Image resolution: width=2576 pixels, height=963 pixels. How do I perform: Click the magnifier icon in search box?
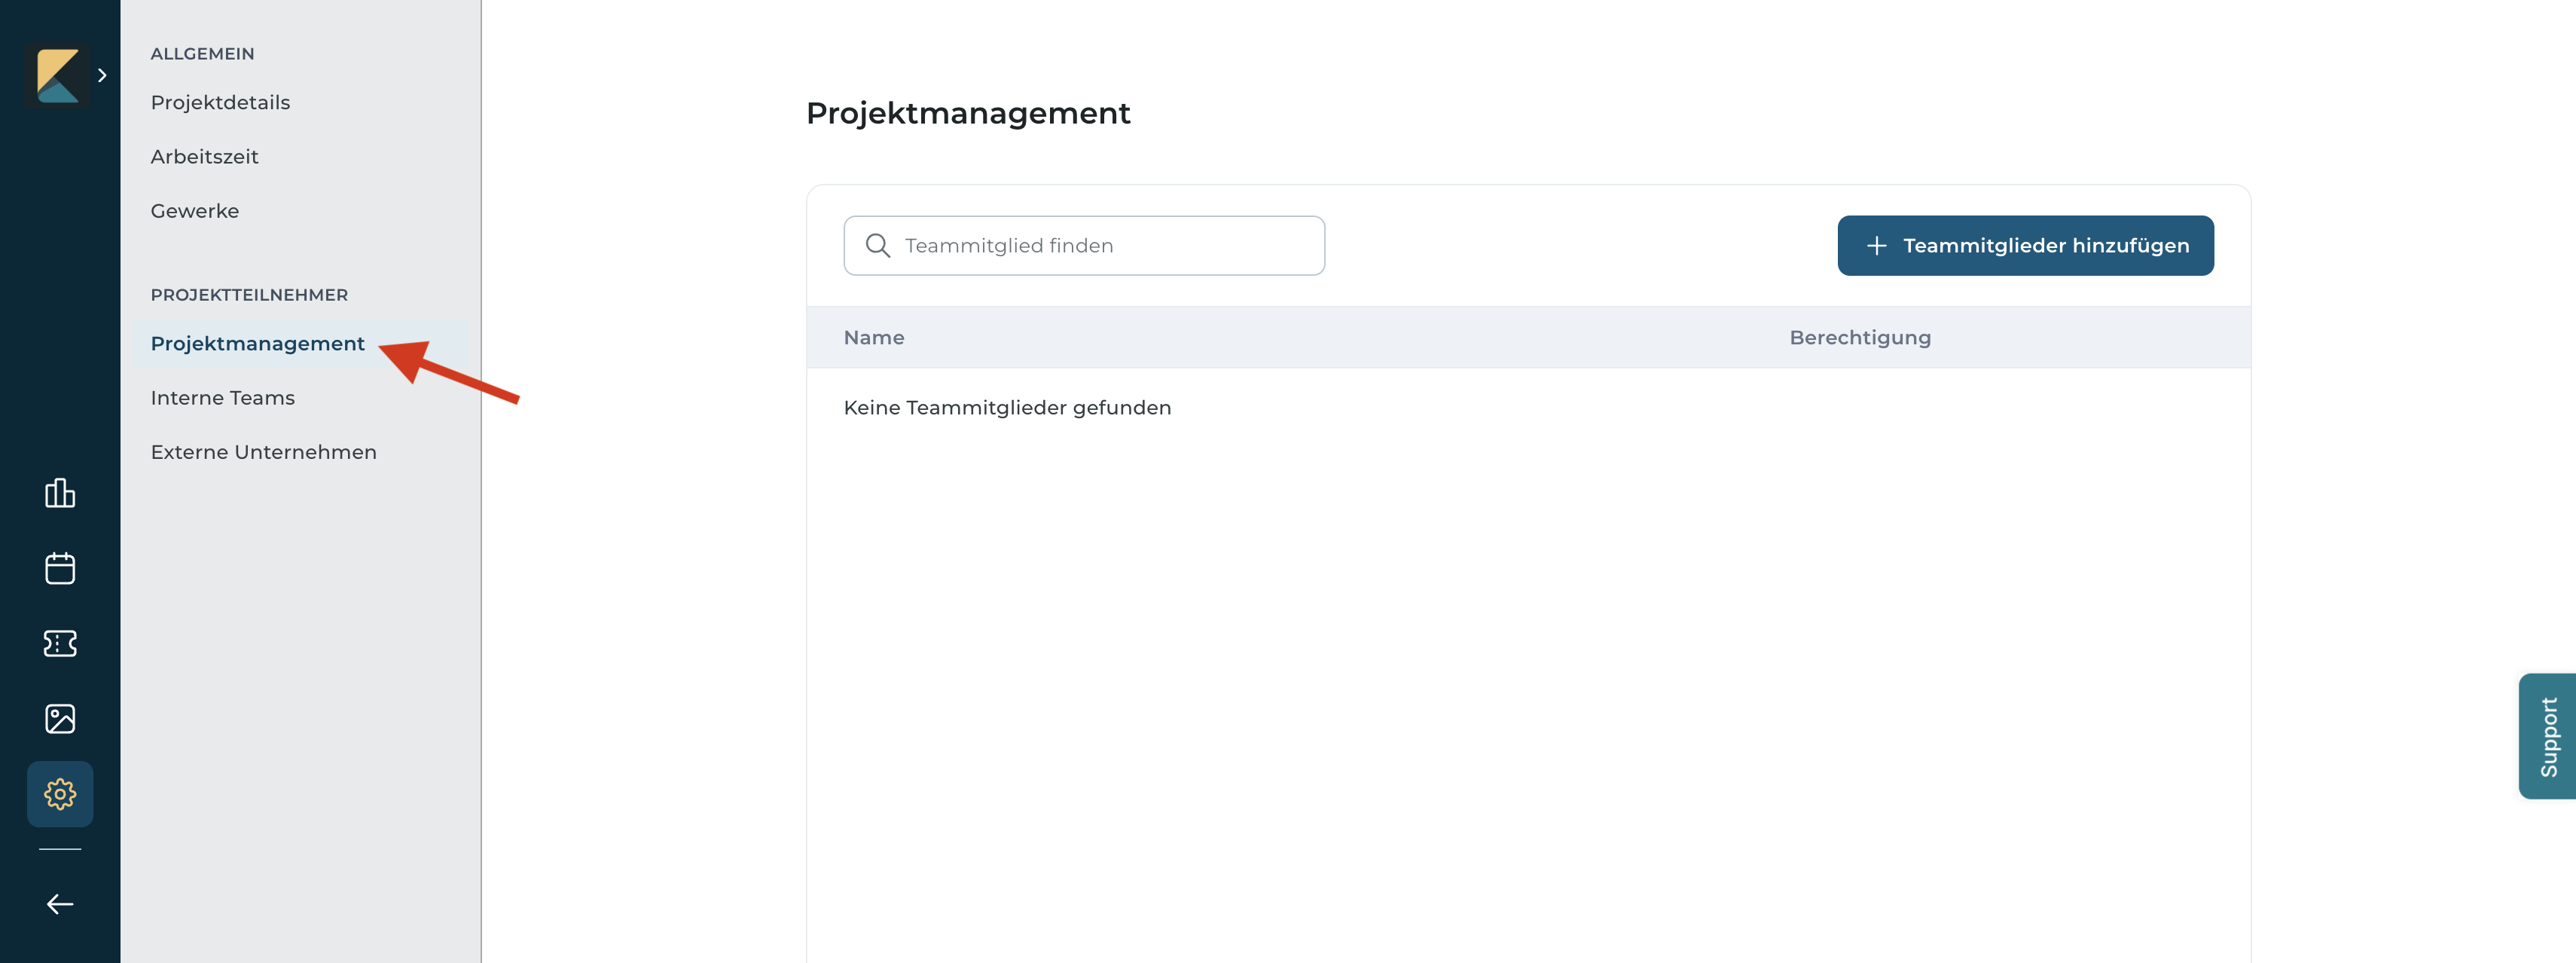[x=878, y=245]
